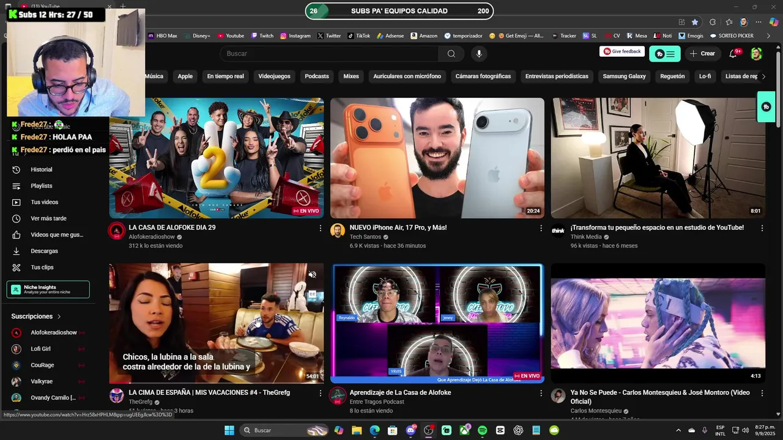Screen dimensions: 783x440
Task: Unmute the TheGrefg video preview
Action: point(312,275)
